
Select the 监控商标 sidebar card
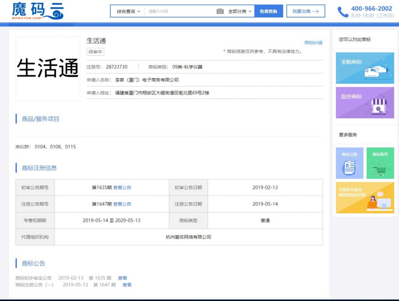click(x=365, y=103)
